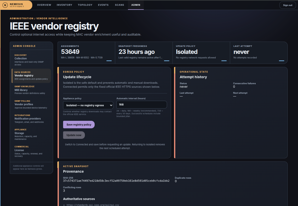298x206 pixels.
Task: Click the 'No registry network requests allowed' text
Action: 196,58
